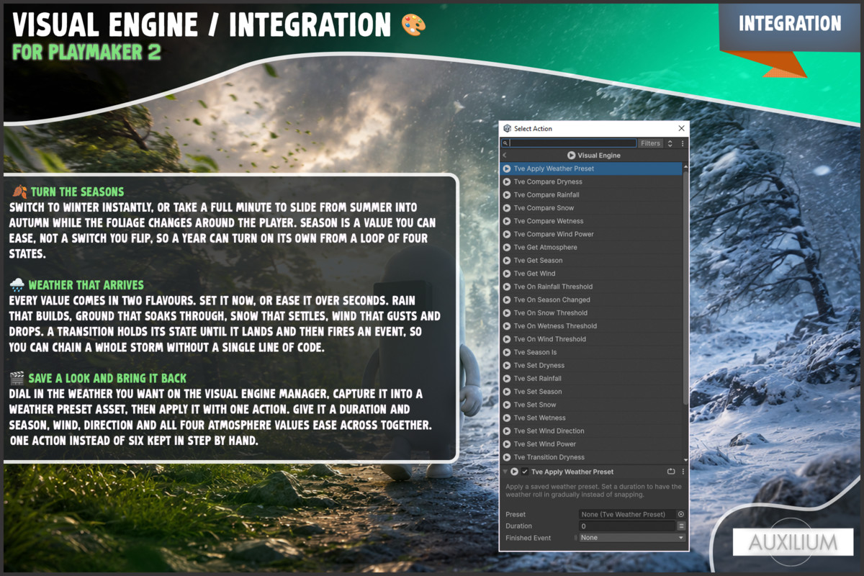
Task: Toggle the variable button beside the Duration field
Action: (681, 526)
